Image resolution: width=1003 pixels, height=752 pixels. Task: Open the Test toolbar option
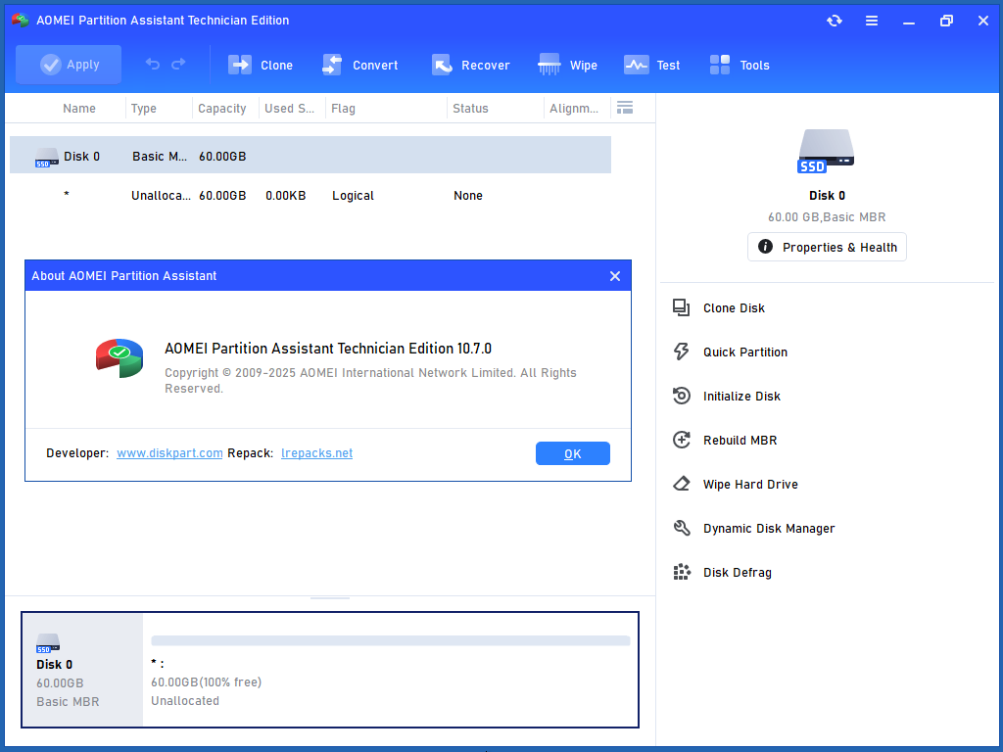coord(652,65)
